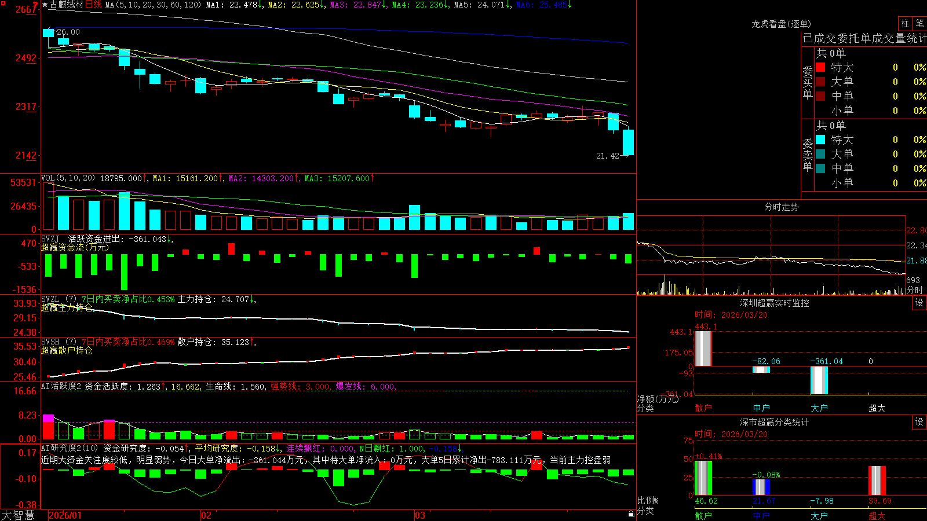The width and height of the screenshot is (927, 521).
Task: Click the yellow MA2: 22.625 value
Action: tap(293, 5)
